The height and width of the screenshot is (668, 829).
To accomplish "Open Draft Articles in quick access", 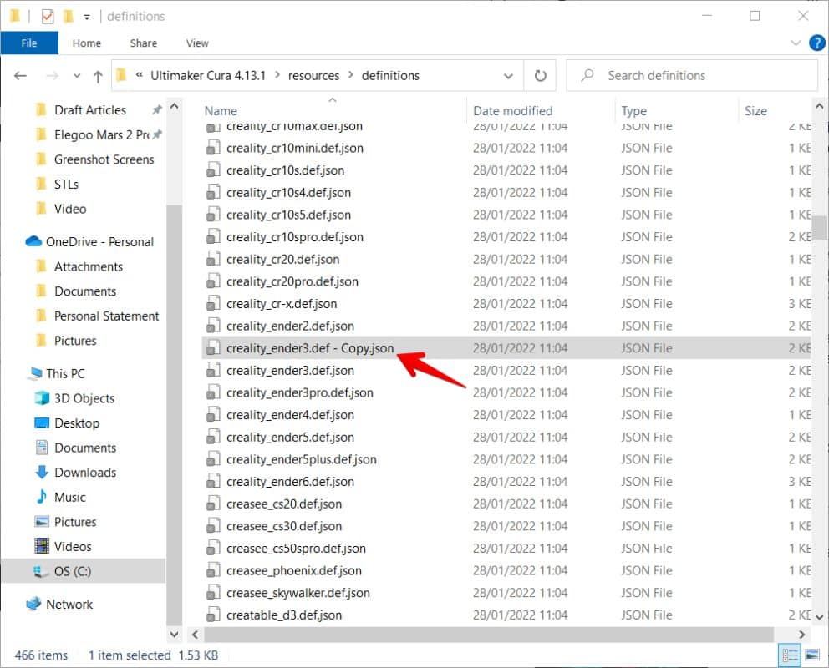I will pos(90,110).
